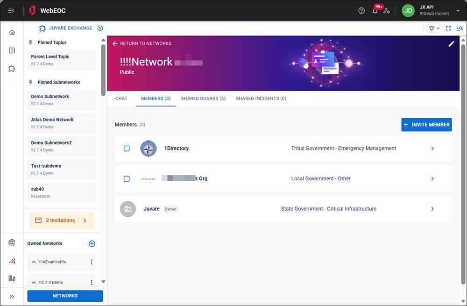Screen dimensions: 467x306
Task: Click sidebar scroll down arrow
Action: pos(103,282)
